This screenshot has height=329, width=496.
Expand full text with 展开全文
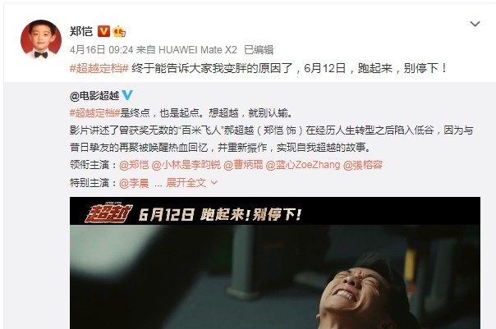click(186, 183)
